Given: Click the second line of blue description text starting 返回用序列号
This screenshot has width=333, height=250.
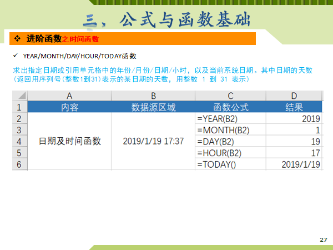Looking at the screenshot, I should 131,79.
